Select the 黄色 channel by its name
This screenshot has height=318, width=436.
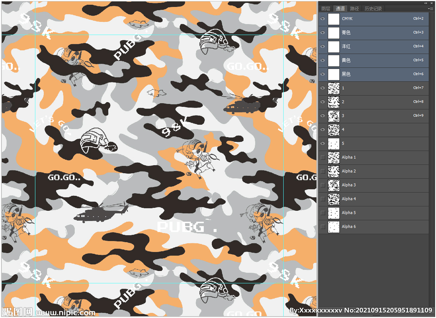pyautogui.click(x=346, y=60)
